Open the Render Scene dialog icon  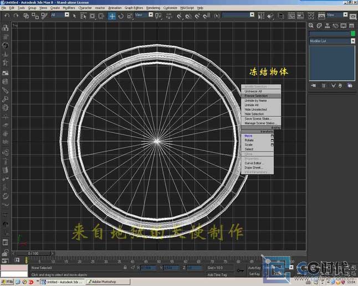click(321, 16)
